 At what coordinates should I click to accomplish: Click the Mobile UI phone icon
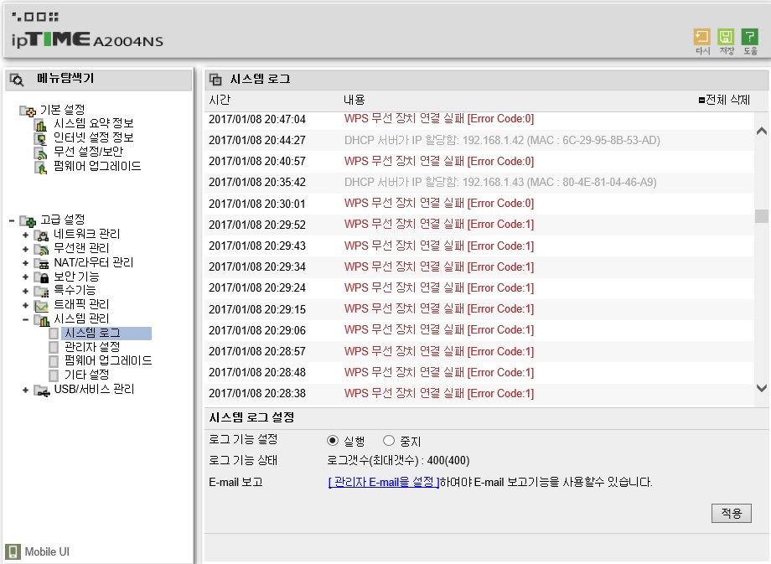(x=13, y=551)
